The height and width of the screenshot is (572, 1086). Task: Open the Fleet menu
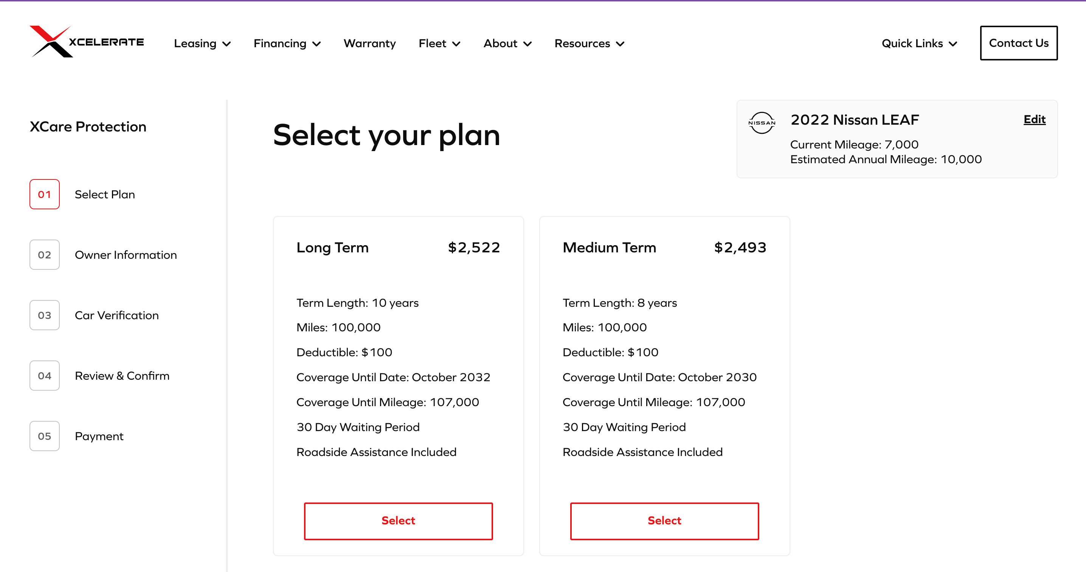(439, 43)
